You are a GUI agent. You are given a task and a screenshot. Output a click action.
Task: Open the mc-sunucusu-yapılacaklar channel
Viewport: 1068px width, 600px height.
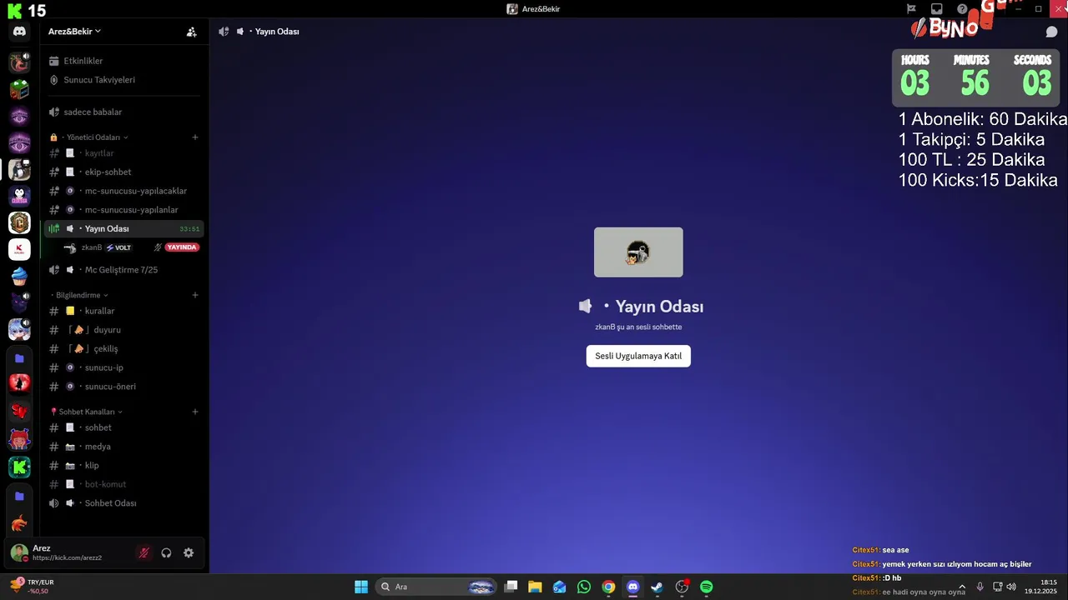(x=123, y=191)
